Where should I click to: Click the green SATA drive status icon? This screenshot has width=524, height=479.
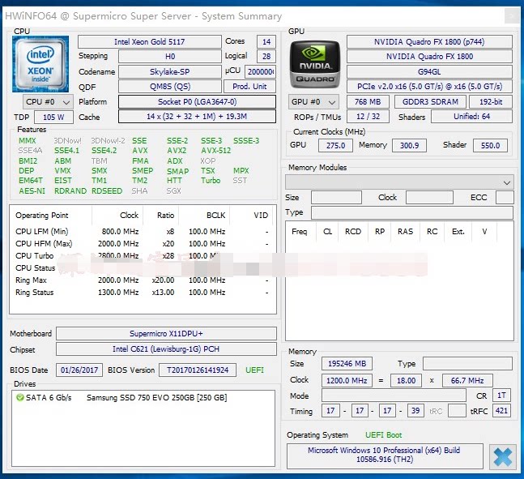pyautogui.click(x=20, y=397)
